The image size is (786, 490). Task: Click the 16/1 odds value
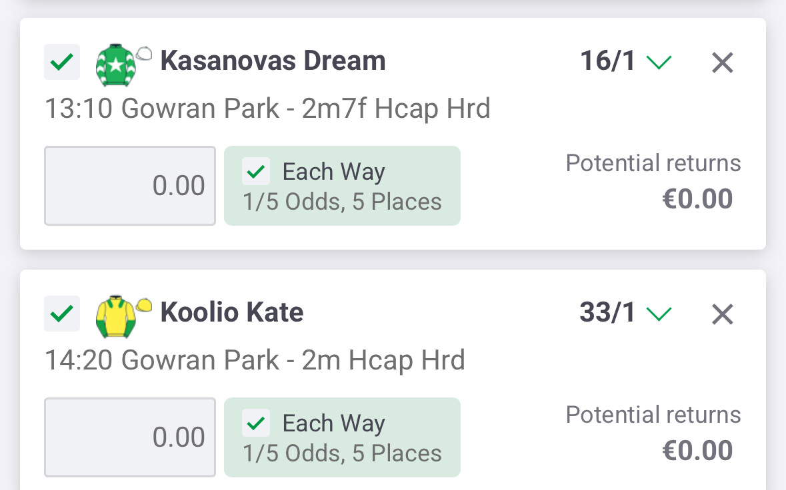click(608, 62)
